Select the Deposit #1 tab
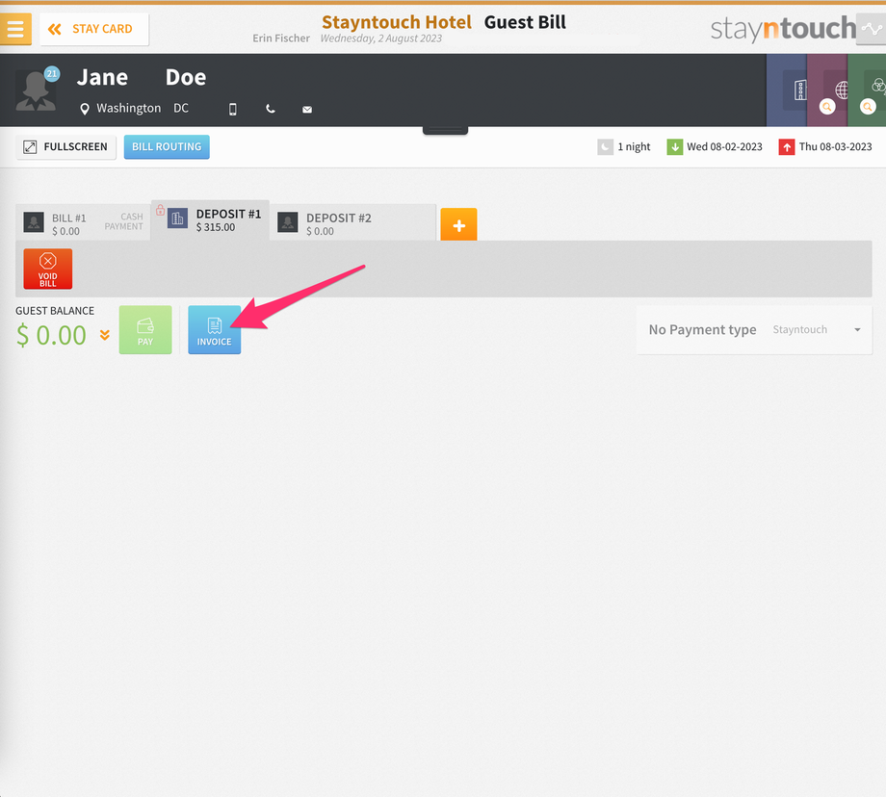Viewport: 886px width, 797px height. [210, 220]
